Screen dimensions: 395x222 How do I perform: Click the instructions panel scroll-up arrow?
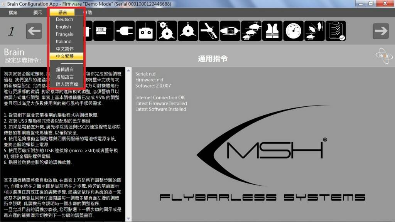pos(128,71)
